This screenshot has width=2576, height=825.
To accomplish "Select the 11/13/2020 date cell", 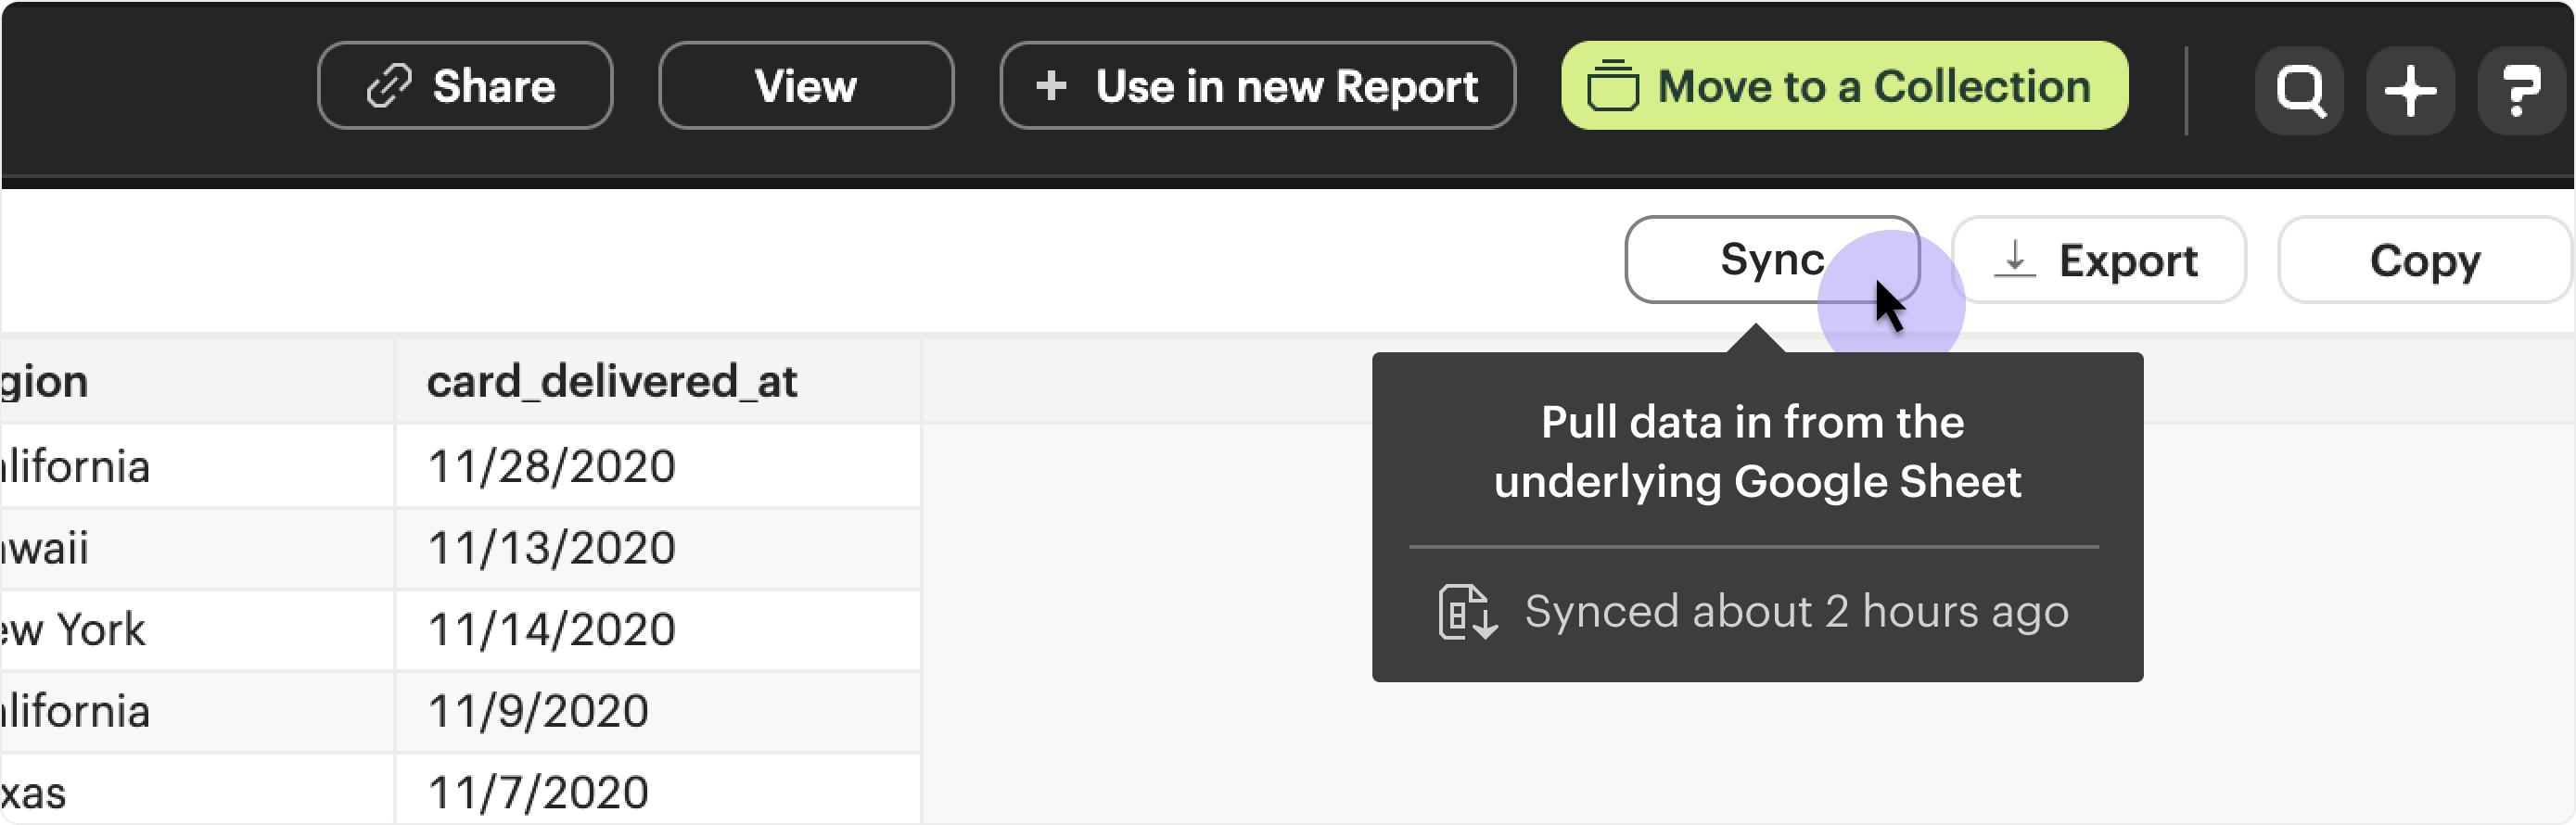I will [x=552, y=548].
